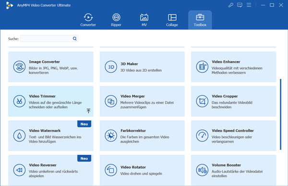Open the Video Watermark droplet icon

[19, 135]
